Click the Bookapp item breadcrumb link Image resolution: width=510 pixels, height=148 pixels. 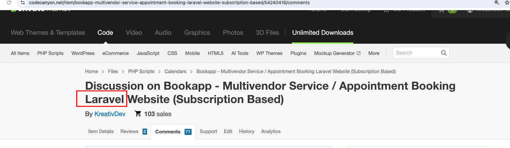click(x=296, y=71)
